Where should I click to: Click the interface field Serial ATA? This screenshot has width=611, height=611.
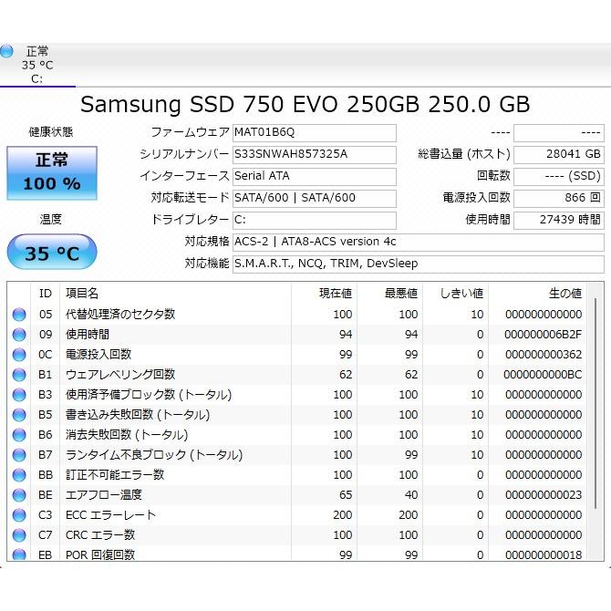[x=315, y=177]
